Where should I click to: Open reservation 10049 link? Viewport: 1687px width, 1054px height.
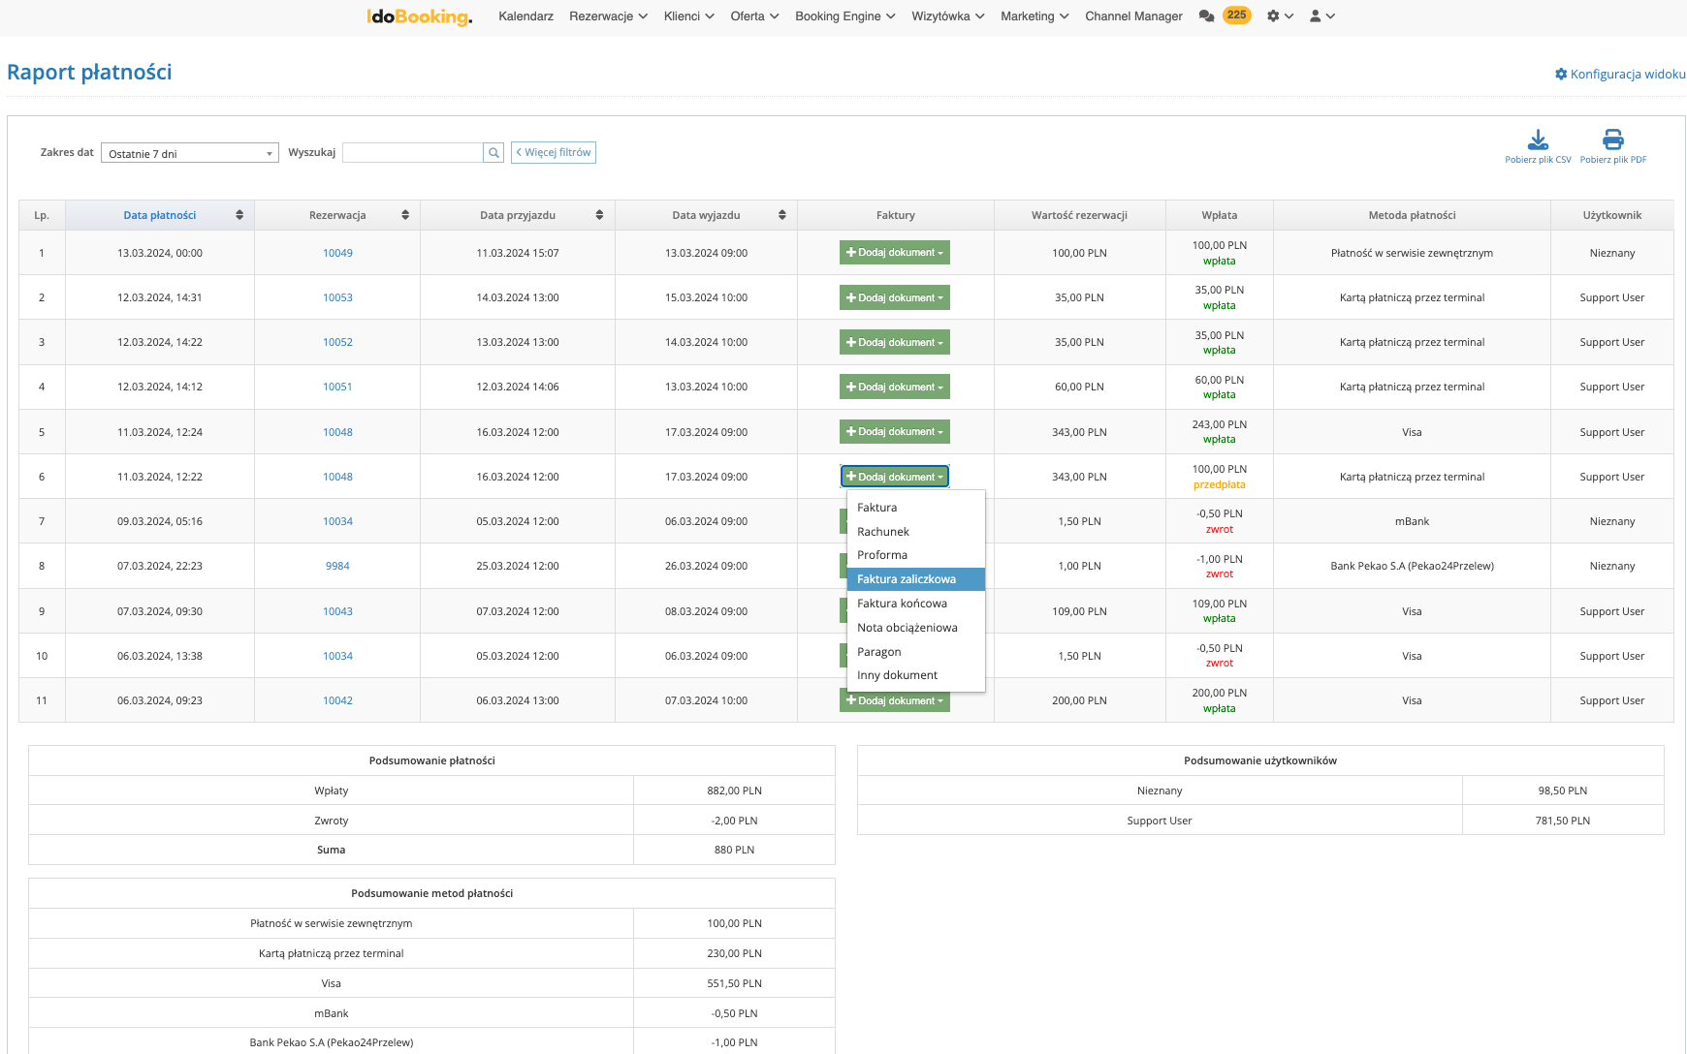click(x=337, y=253)
